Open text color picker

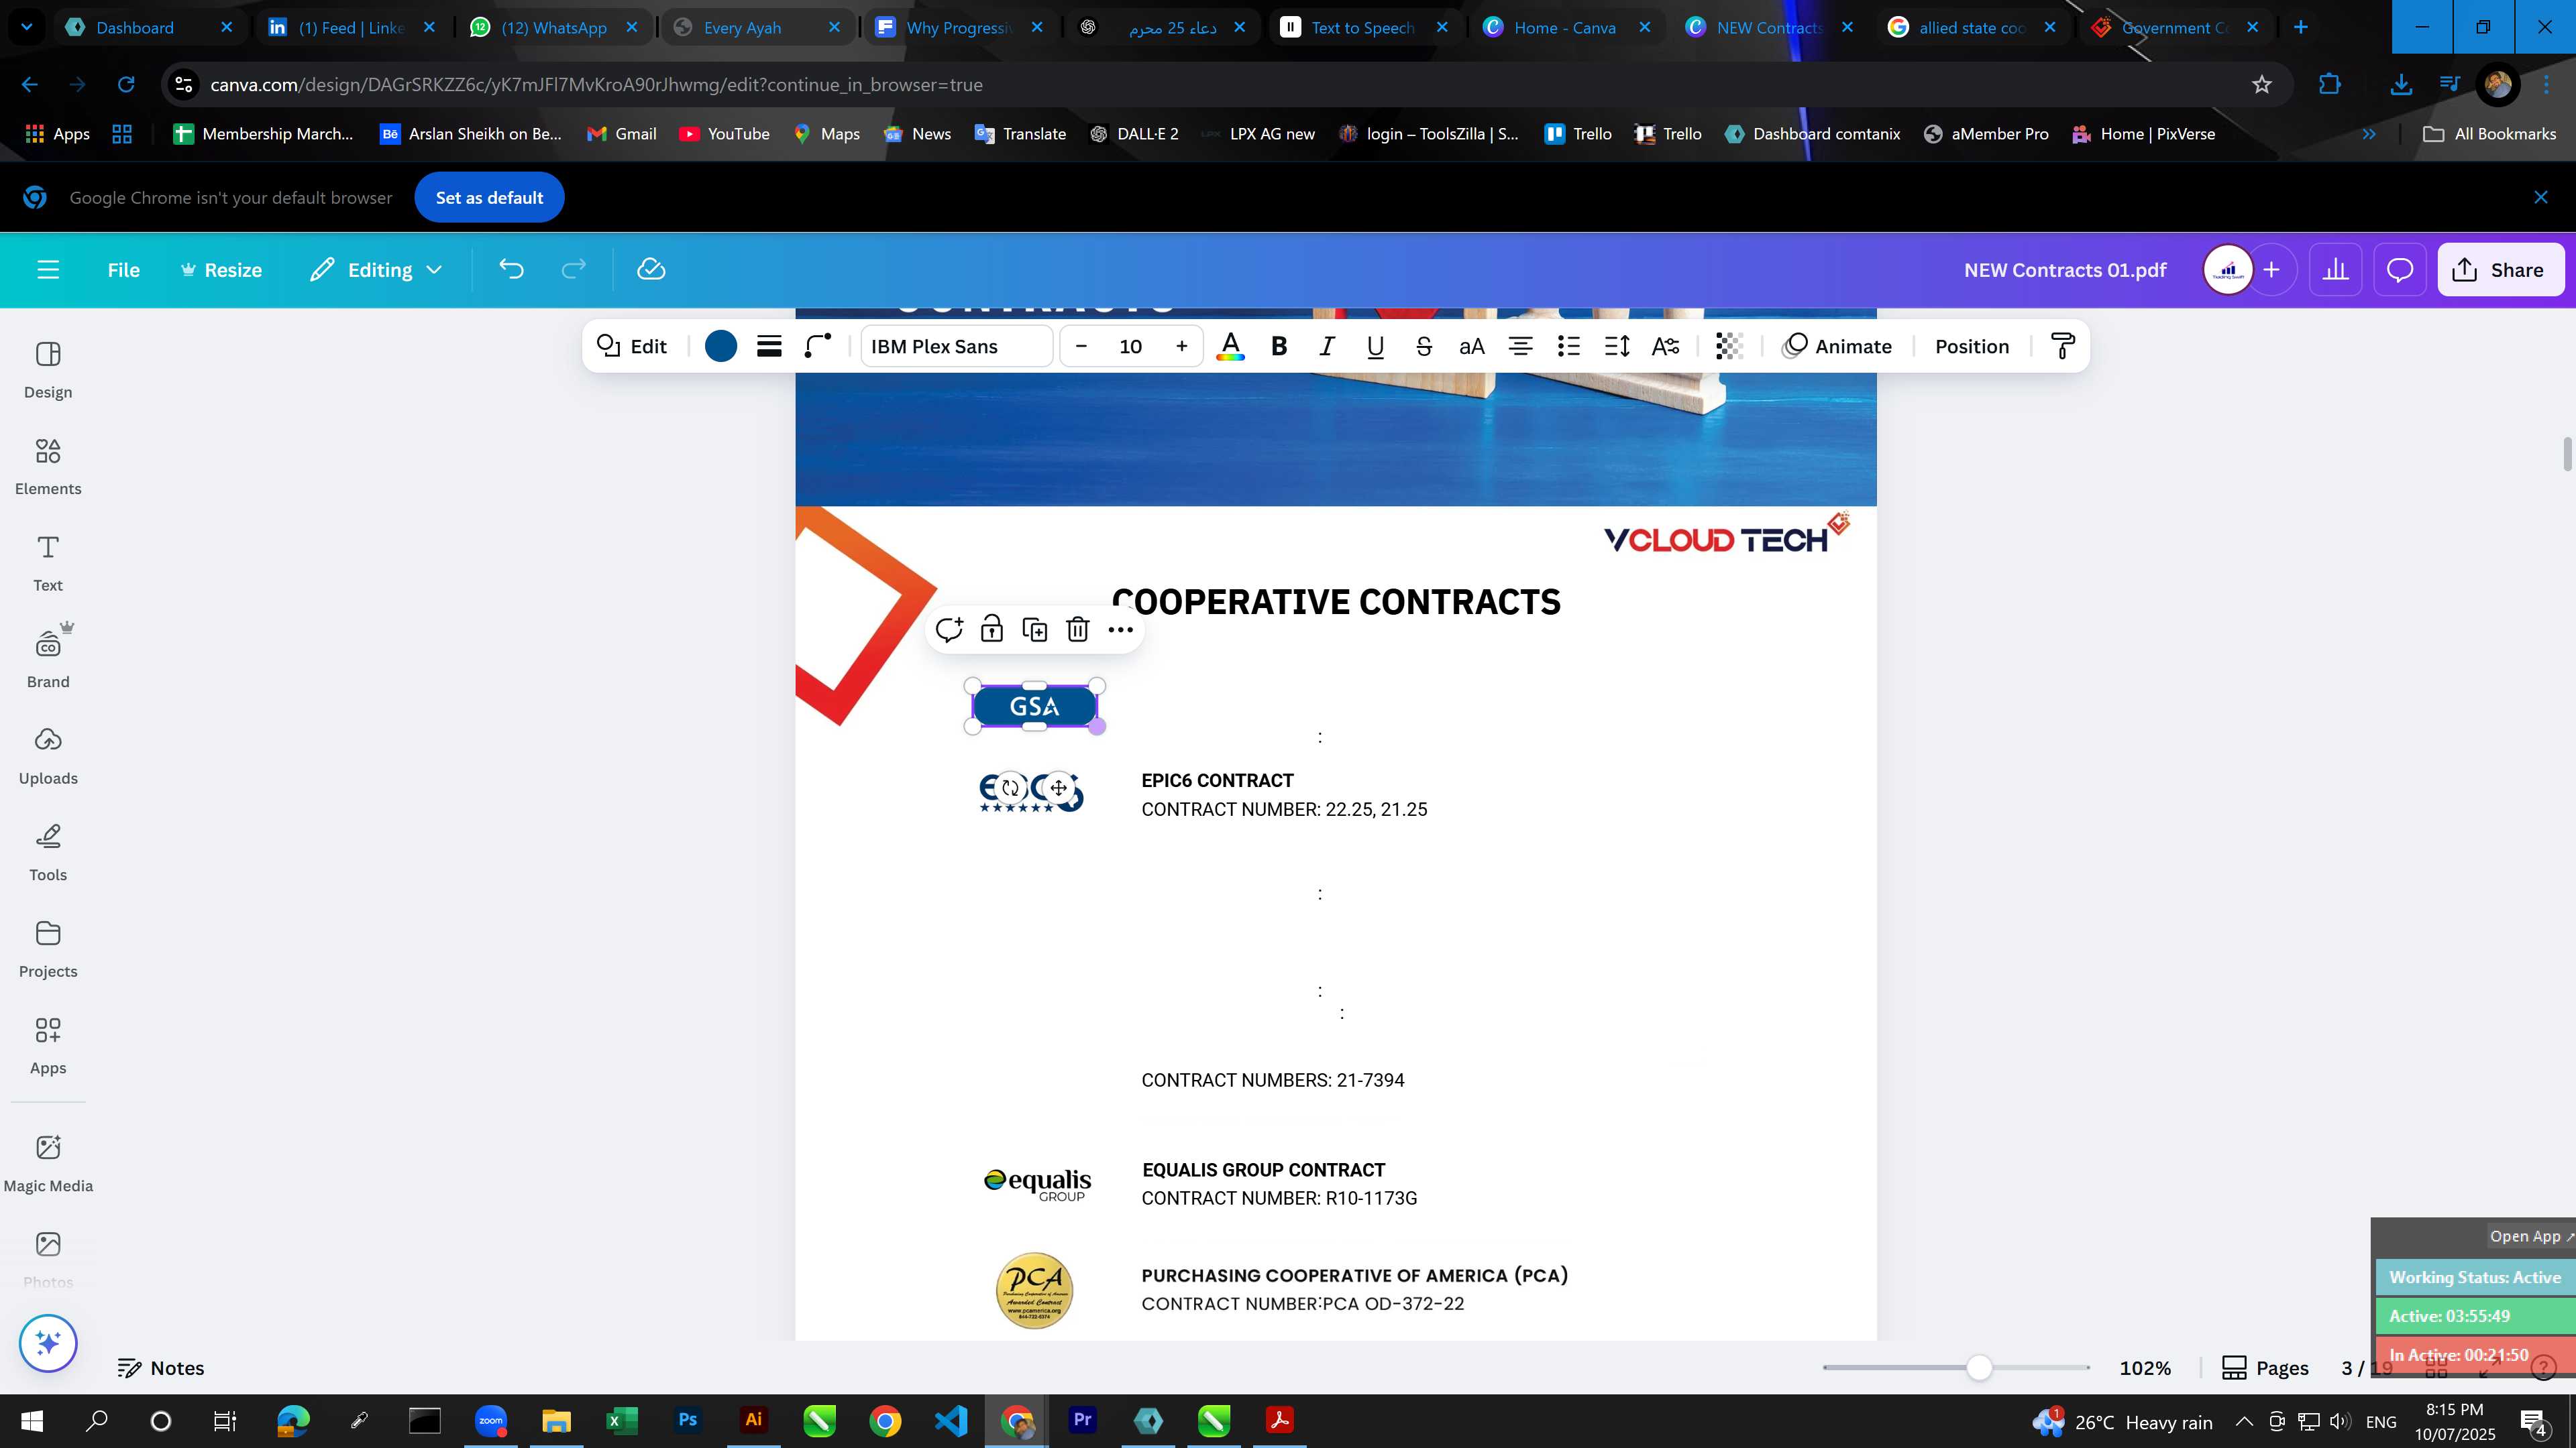click(1230, 347)
